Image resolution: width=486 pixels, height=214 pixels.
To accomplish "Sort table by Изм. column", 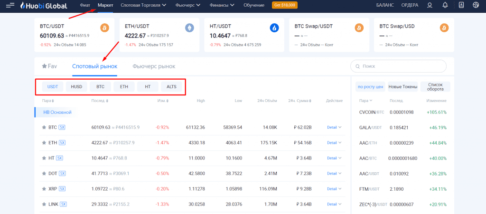I will coord(163,101).
